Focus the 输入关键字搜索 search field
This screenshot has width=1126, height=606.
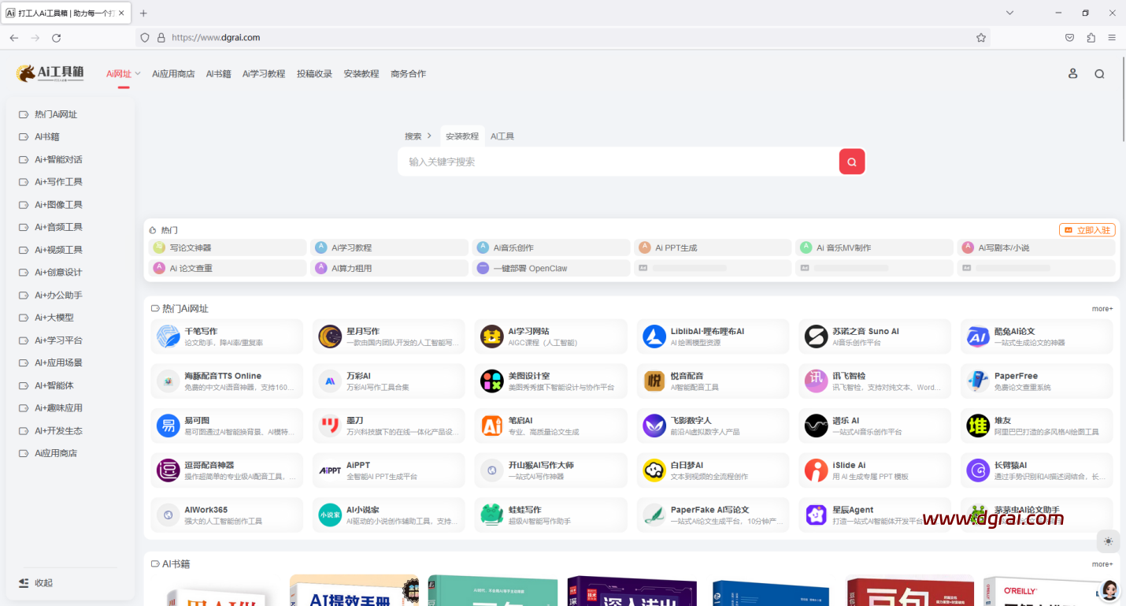618,162
